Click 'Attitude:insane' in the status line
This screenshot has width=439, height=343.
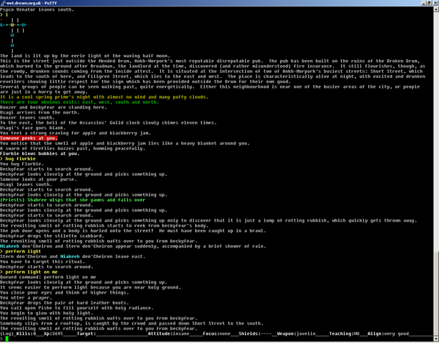(x=169, y=334)
